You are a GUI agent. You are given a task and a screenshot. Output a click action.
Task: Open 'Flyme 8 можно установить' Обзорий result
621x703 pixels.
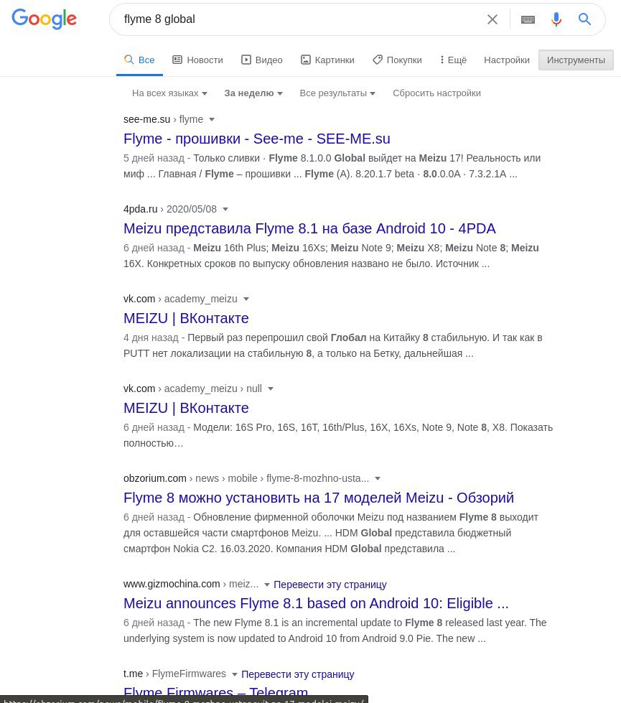318,498
